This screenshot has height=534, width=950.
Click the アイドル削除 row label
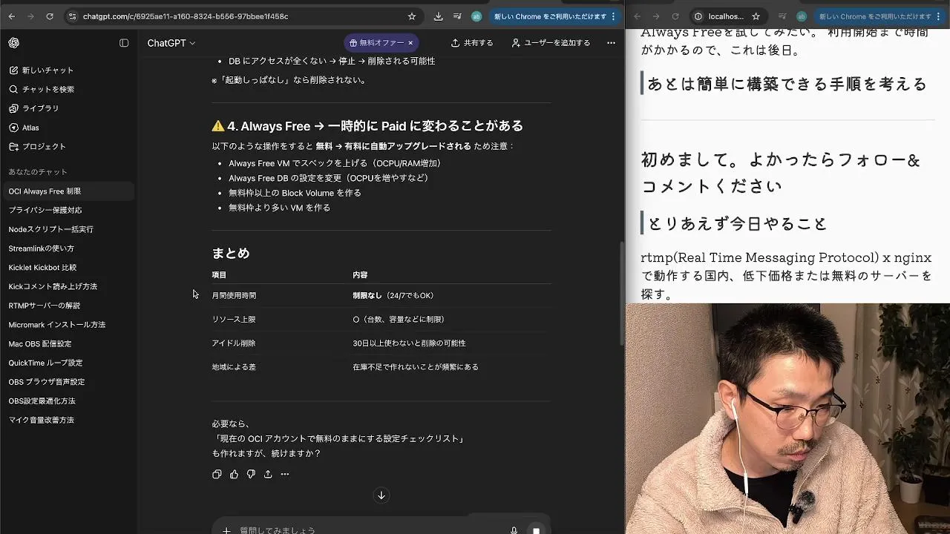click(234, 343)
